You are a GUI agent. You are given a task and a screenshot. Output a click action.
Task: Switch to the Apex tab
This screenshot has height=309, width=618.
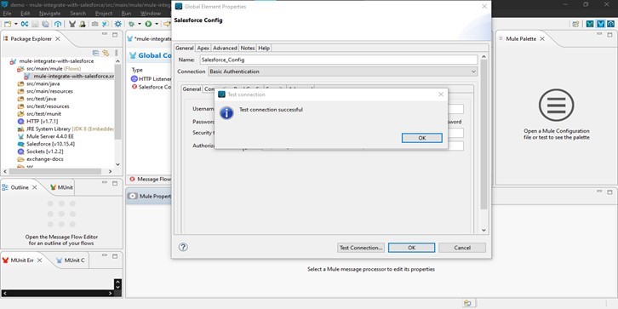pos(203,48)
